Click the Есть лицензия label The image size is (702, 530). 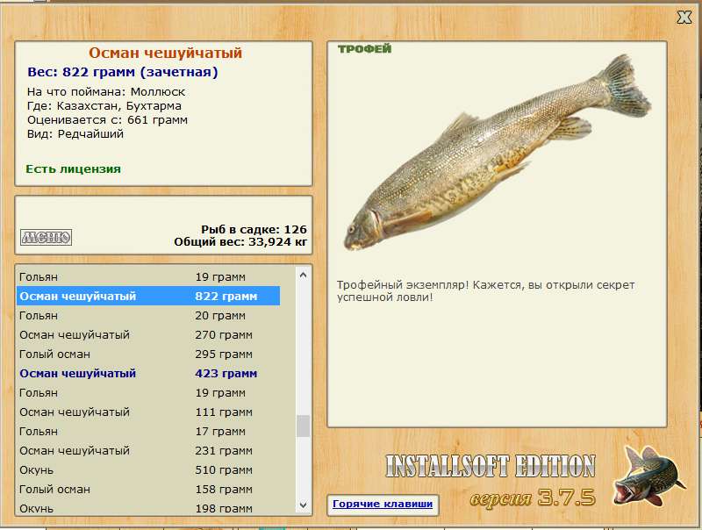coord(74,169)
